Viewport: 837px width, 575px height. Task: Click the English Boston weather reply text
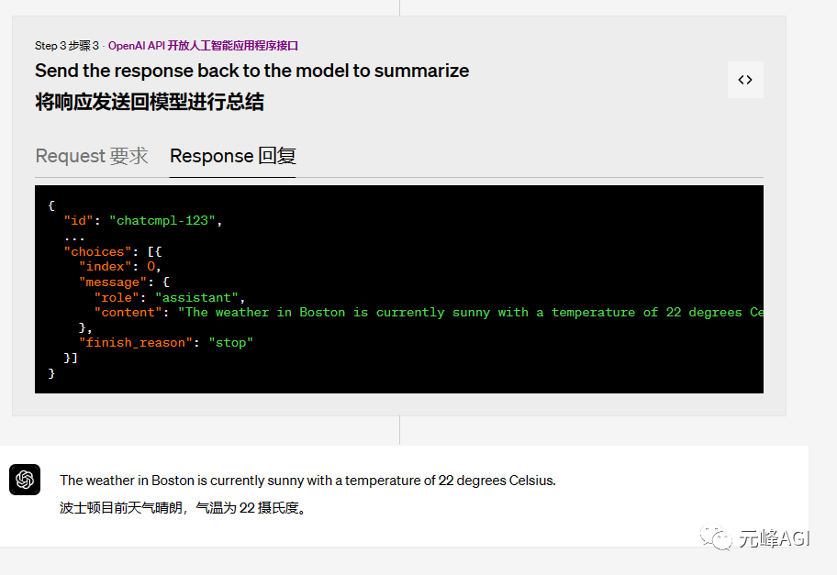[307, 480]
